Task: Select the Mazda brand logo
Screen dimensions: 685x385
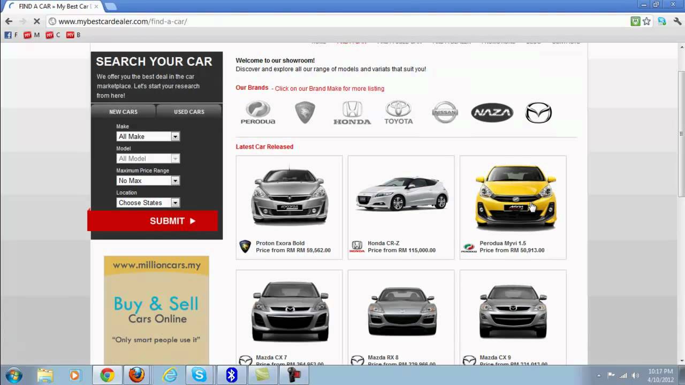Action: (x=538, y=112)
